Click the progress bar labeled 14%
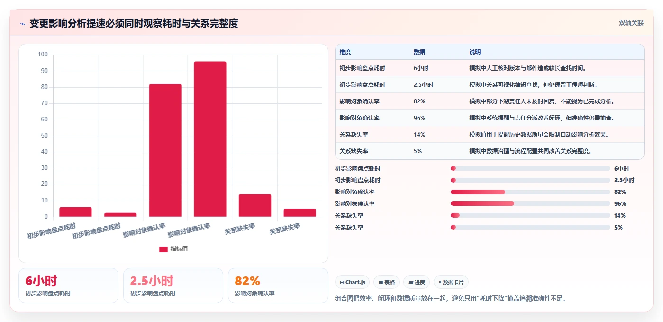The width and height of the screenshot is (663, 322). click(x=530, y=216)
